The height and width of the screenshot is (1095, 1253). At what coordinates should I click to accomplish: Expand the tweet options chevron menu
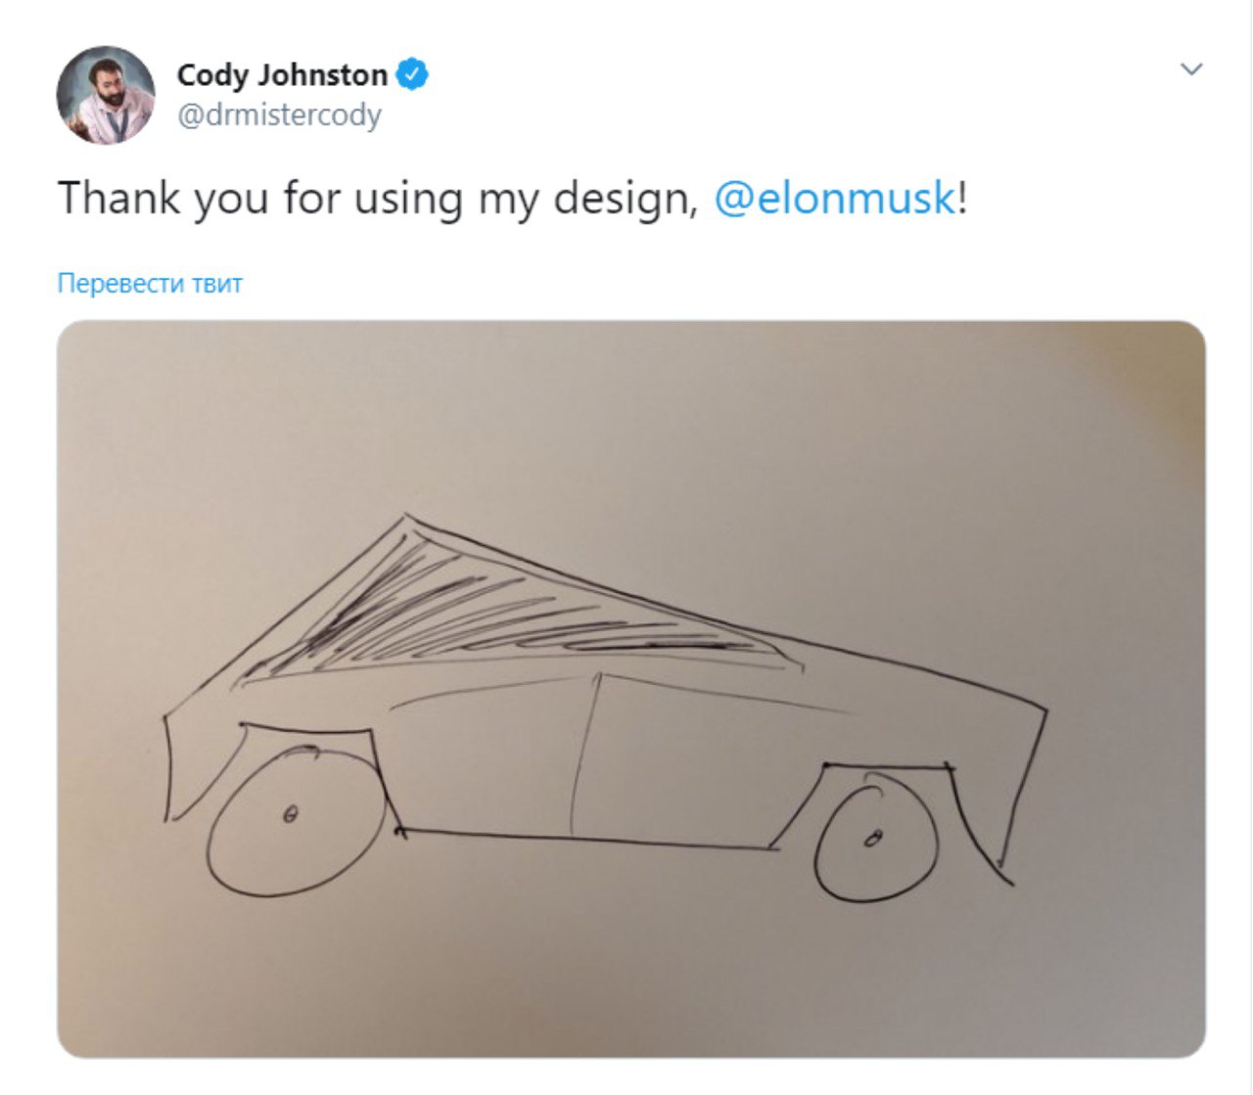pos(1191,69)
